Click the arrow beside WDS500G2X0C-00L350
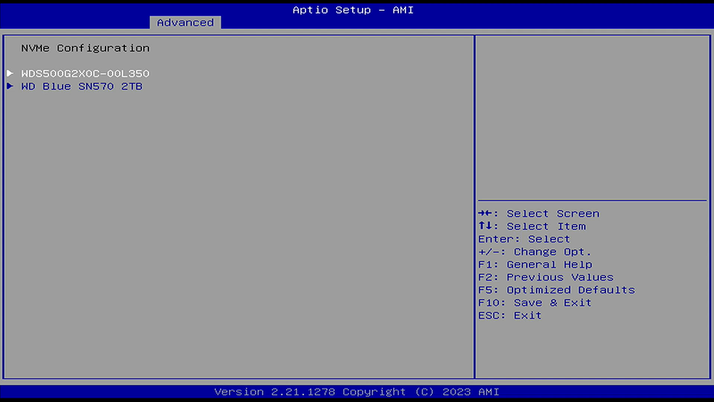This screenshot has height=402, width=714. point(10,73)
